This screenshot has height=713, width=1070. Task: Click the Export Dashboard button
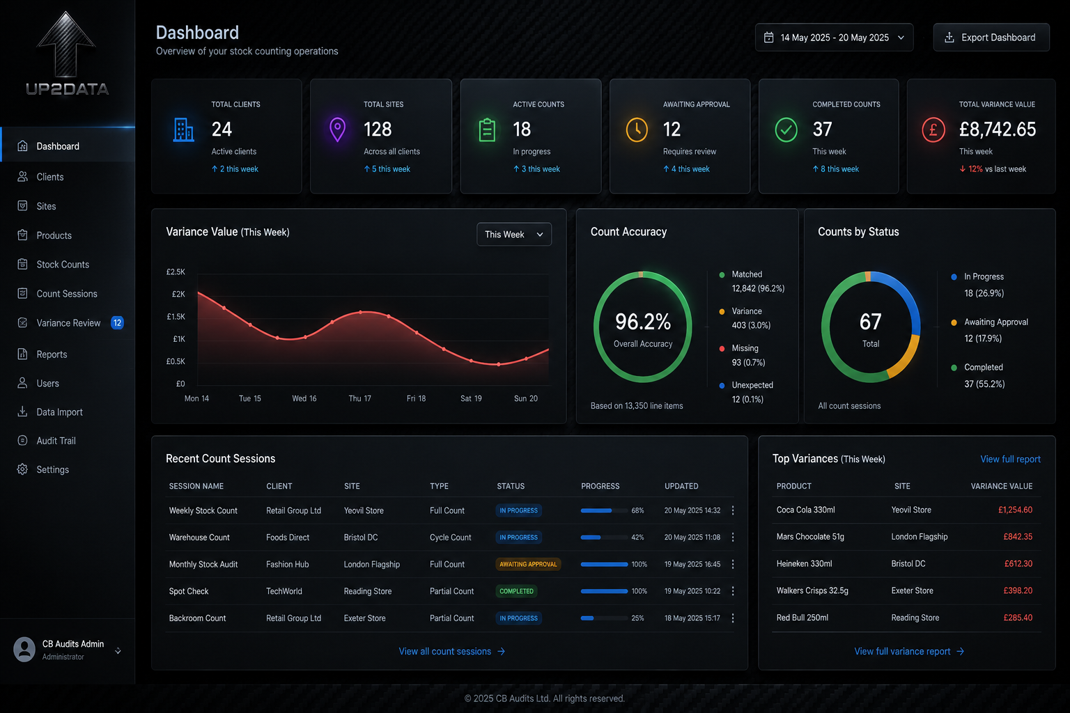(x=991, y=38)
